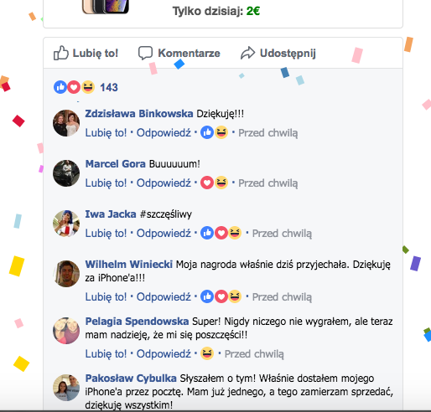Open the Marcel Gora profile name link

[115, 164]
